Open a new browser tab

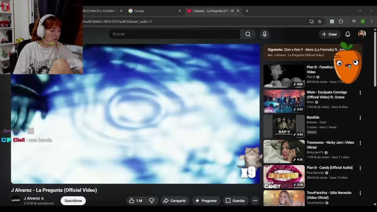(247, 11)
